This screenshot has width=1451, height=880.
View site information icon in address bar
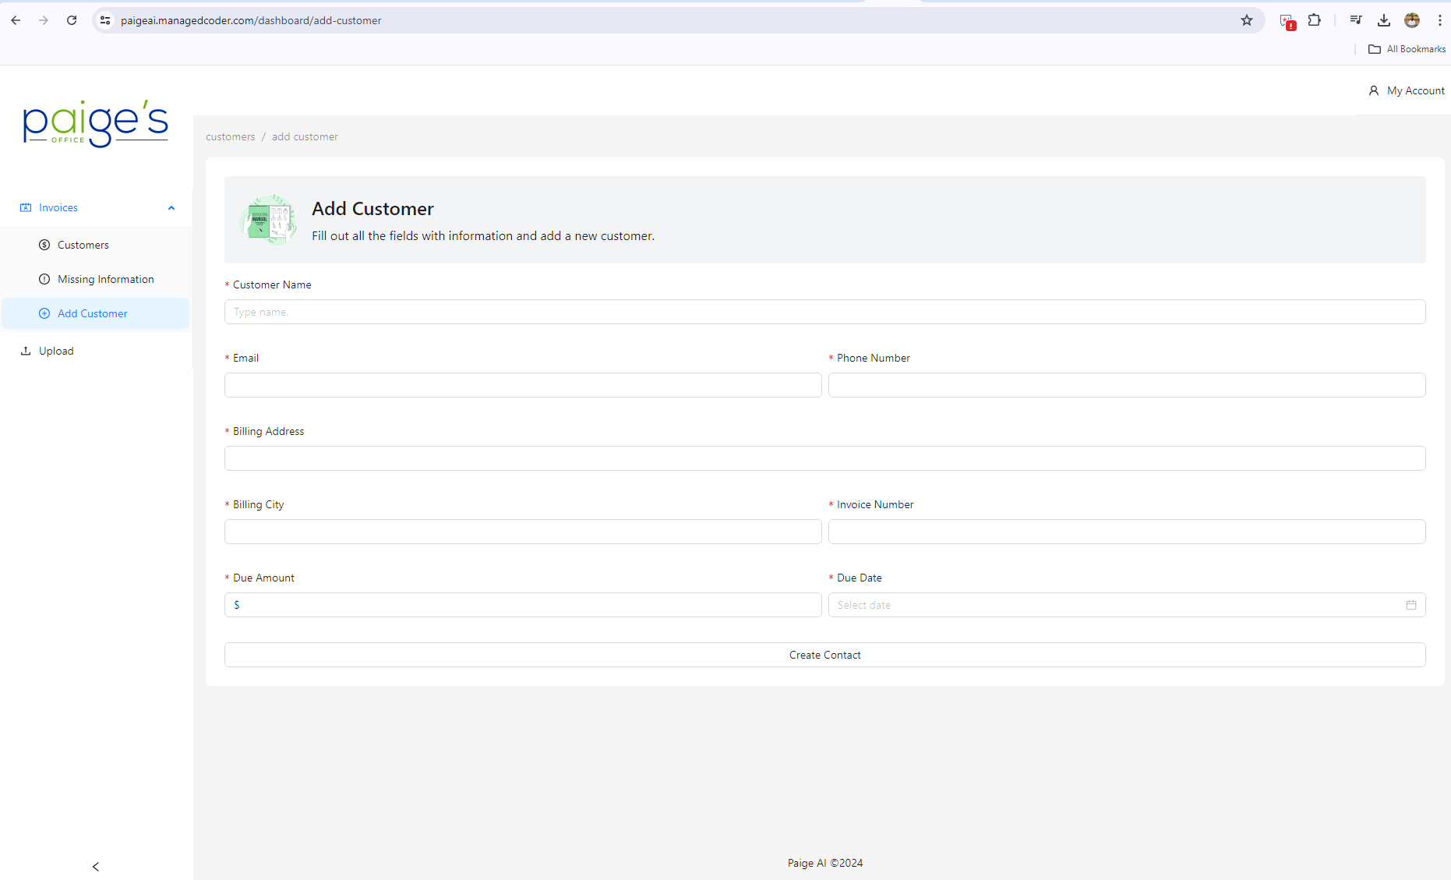pos(105,20)
